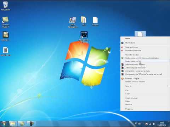Choose Delete in the context menu
The width and height of the screenshot is (170, 127).
point(145,101)
